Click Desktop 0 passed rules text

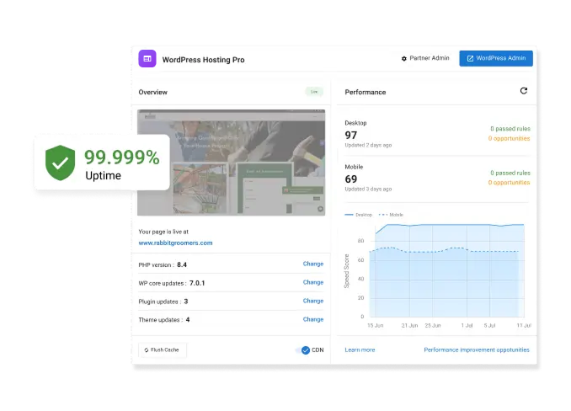(510, 129)
